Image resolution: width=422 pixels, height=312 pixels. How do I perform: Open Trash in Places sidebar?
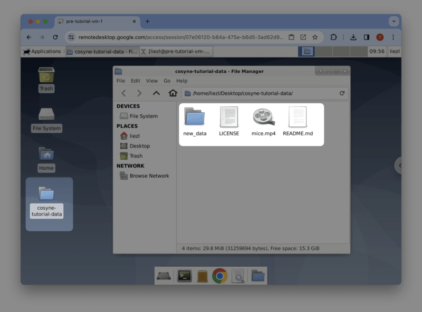(x=131, y=155)
